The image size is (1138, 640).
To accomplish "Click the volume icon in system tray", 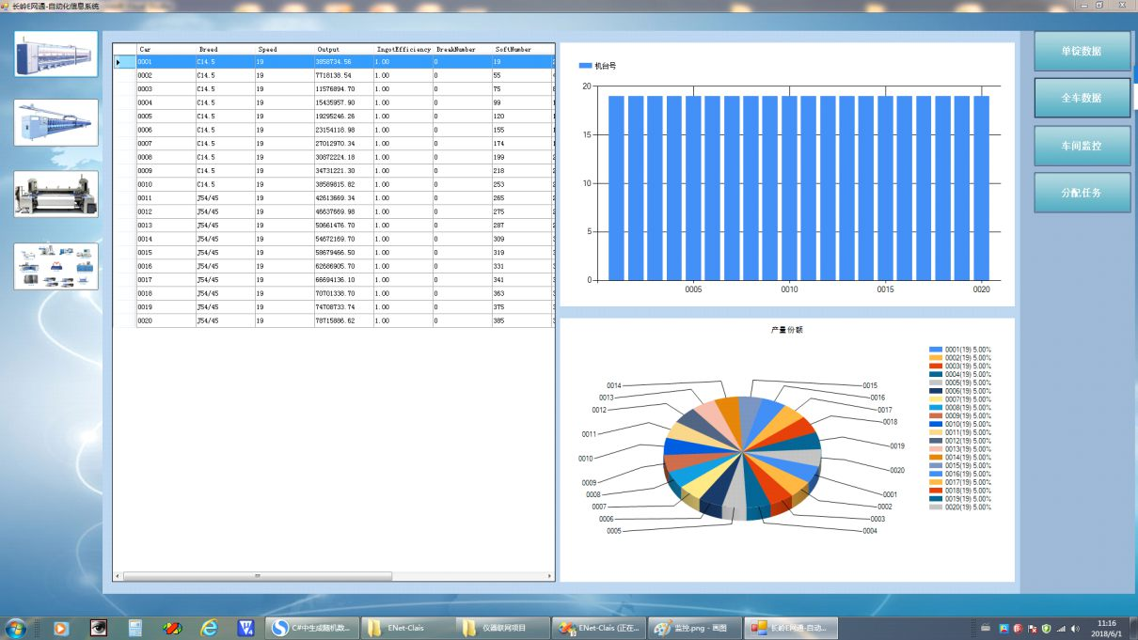I will 1075,628.
